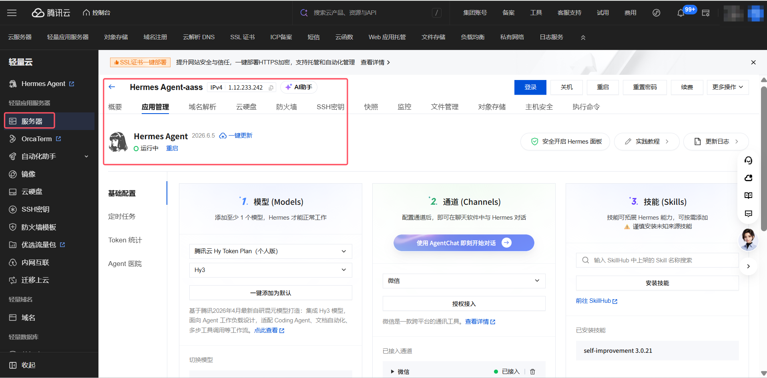Open the Hy3 model dropdown
The image size is (767, 378).
pos(271,270)
